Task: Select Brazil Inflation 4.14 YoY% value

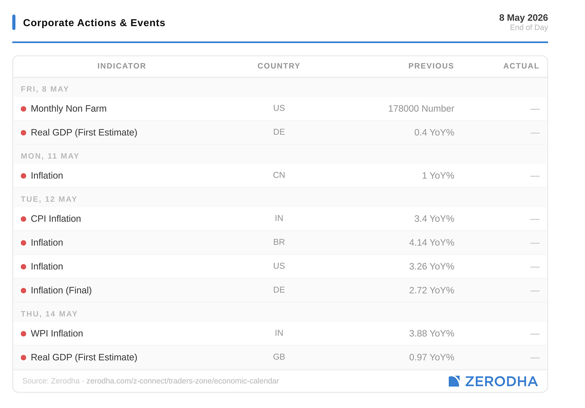Action: (432, 243)
